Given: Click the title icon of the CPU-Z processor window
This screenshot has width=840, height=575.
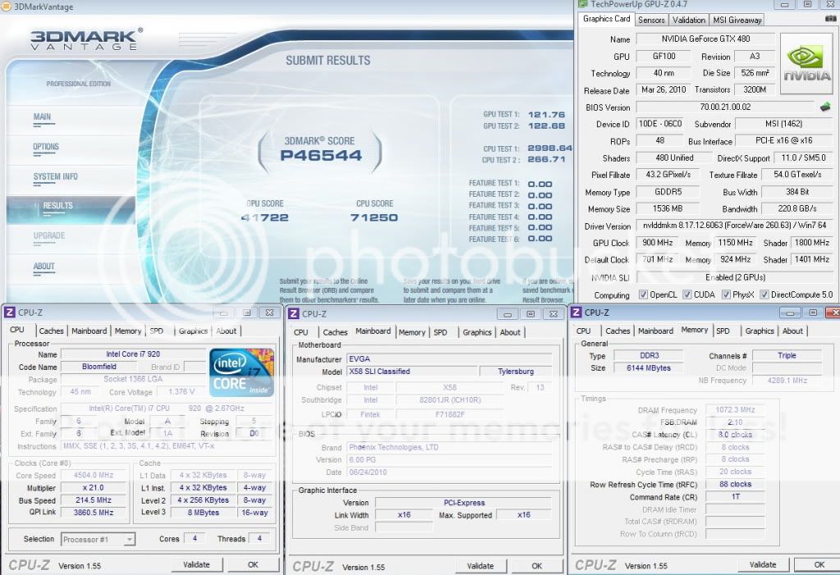Looking at the screenshot, I should tap(10, 313).
